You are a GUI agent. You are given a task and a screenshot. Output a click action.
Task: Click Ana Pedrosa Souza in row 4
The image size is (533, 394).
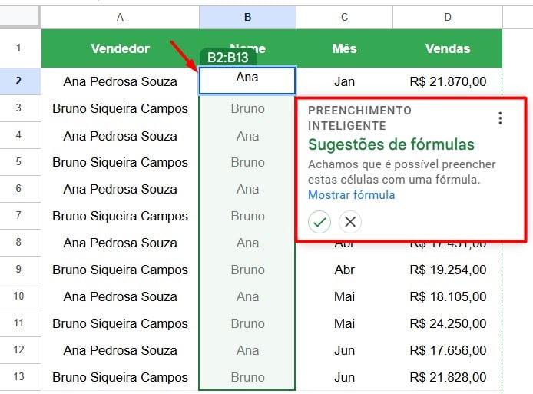click(120, 136)
